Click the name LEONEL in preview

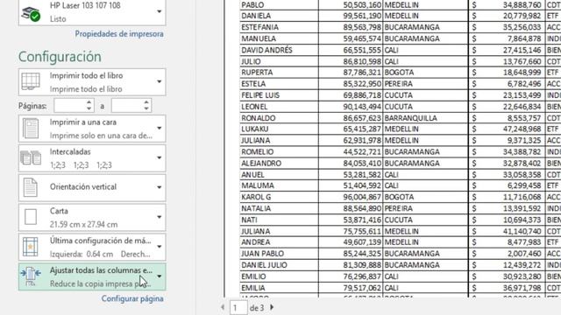tap(254, 107)
